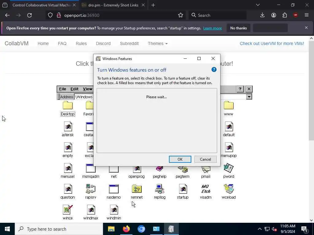Viewport: 314px width, 235px height.
Task: Go to CollabVM Home link
Action: pos(43,43)
